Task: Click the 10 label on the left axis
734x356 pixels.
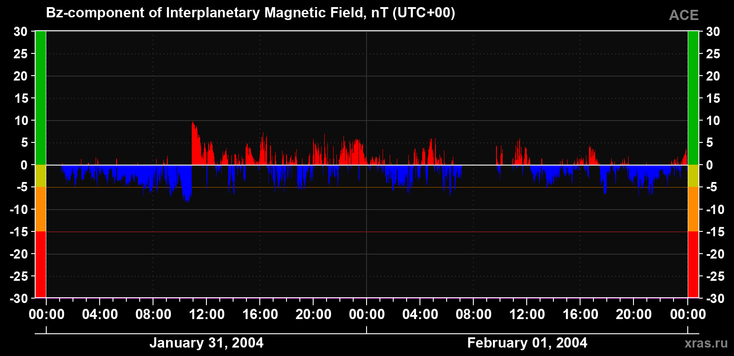Action: [20, 121]
